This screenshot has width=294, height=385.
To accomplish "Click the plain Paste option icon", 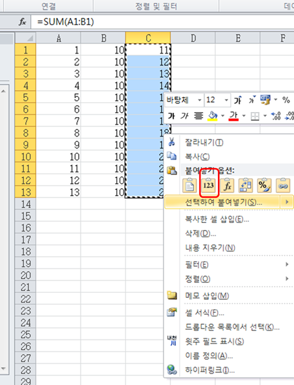I will pos(190,186).
